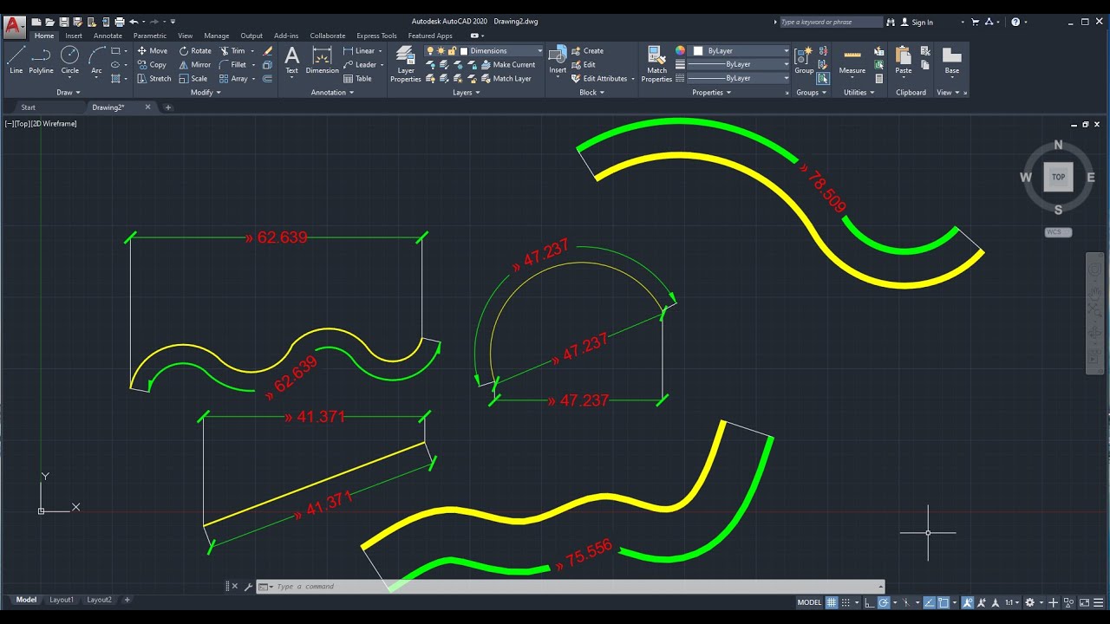Select the Trim tool
This screenshot has width=1110, height=624.
point(232,51)
